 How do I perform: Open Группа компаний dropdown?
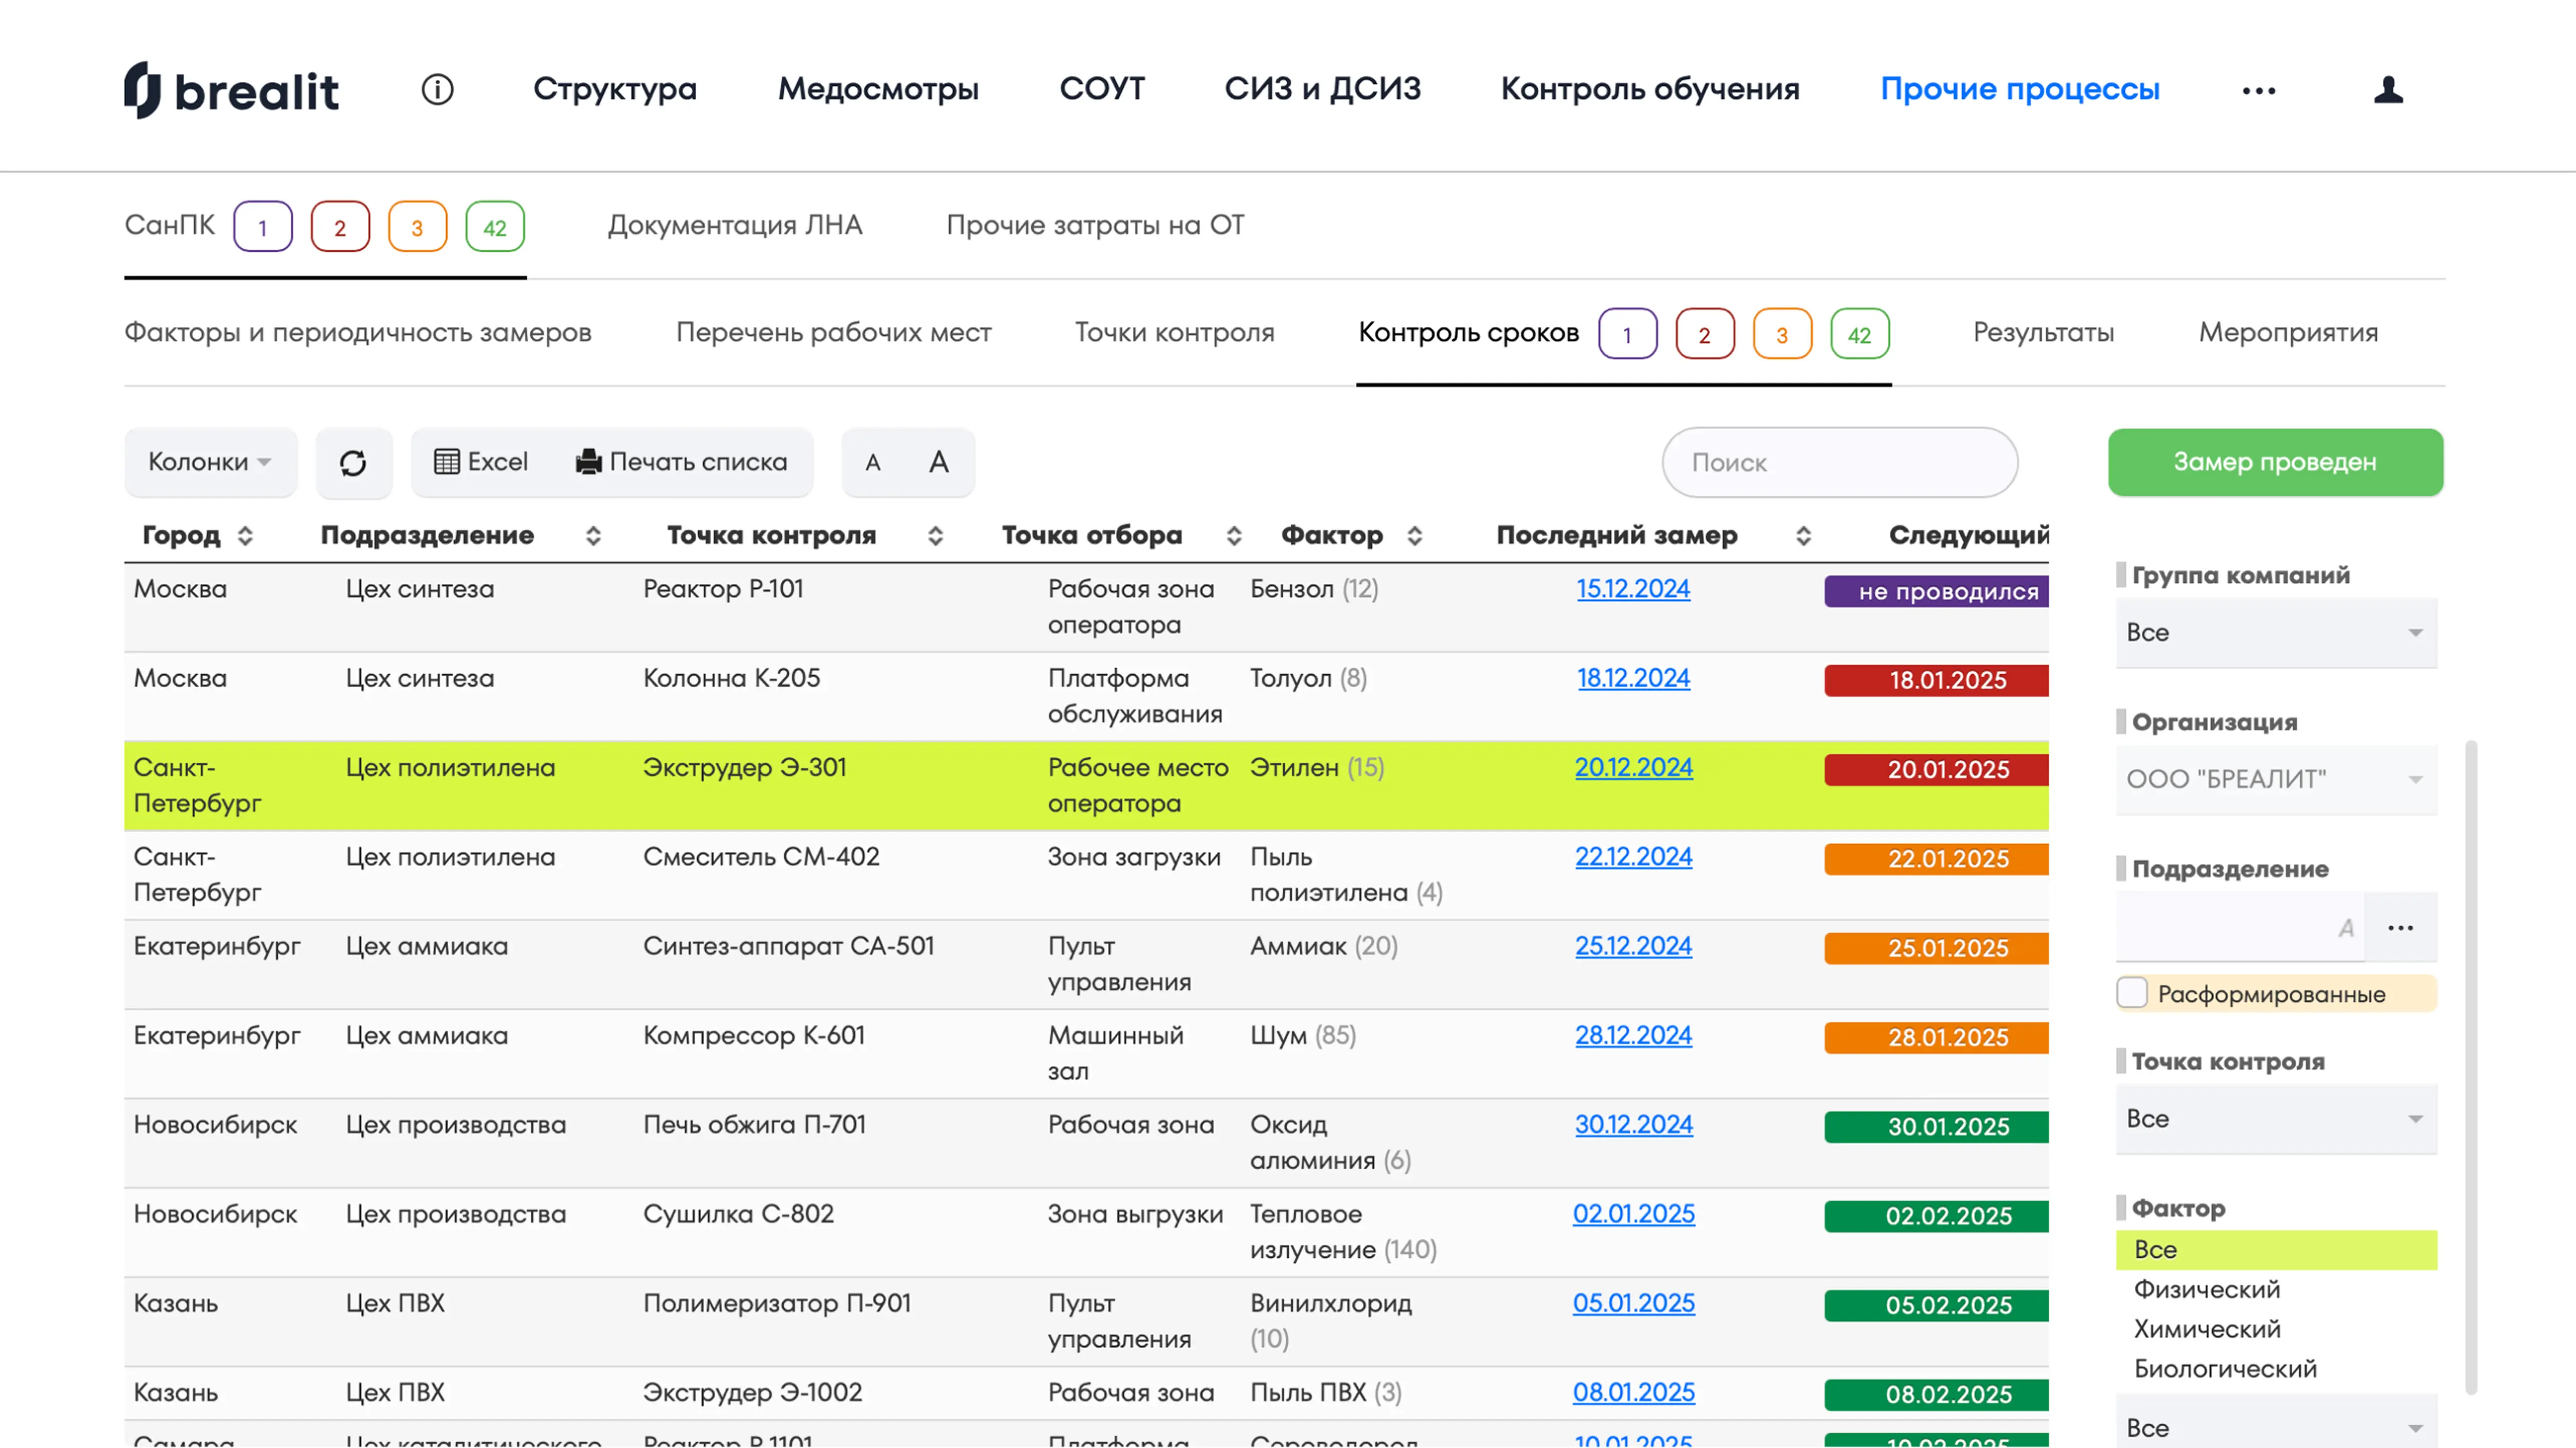(x=2275, y=633)
